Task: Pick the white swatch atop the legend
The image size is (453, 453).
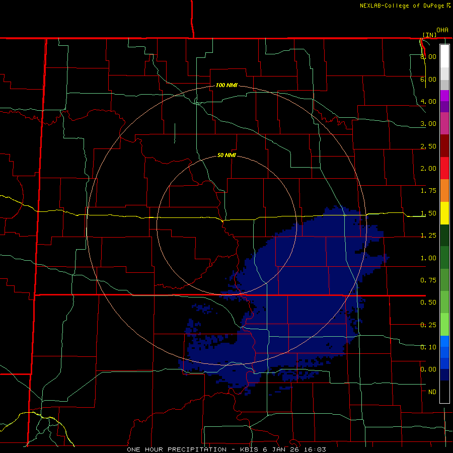Action: click(x=444, y=56)
